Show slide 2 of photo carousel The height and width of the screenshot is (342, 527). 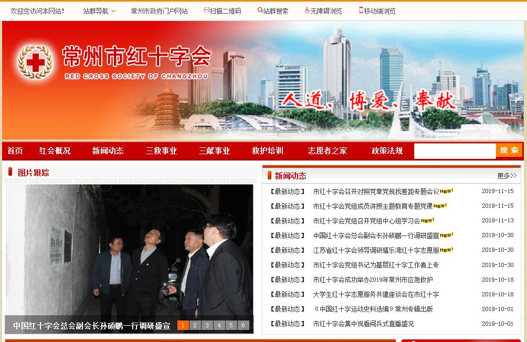(195, 325)
